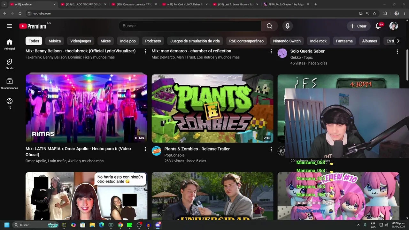Click the Crear button
Viewport: 409px width, 230px height.
coord(359,26)
